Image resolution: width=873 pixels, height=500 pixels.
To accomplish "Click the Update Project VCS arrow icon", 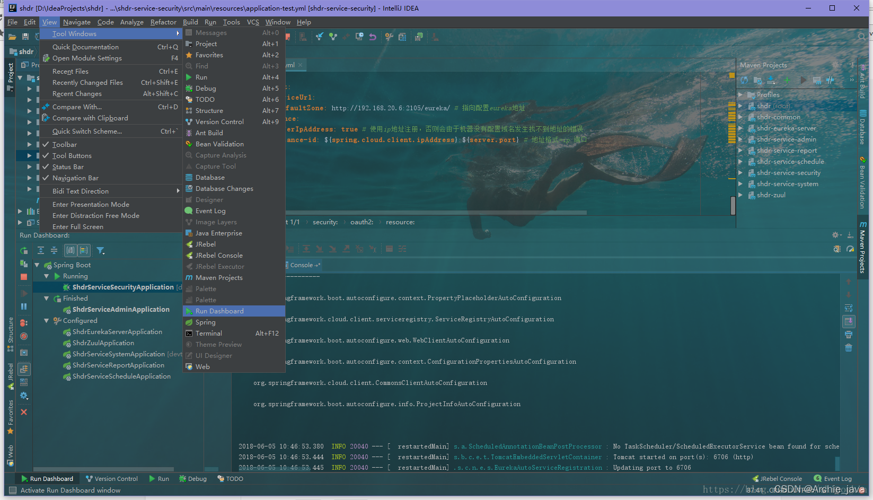I will tap(320, 37).
